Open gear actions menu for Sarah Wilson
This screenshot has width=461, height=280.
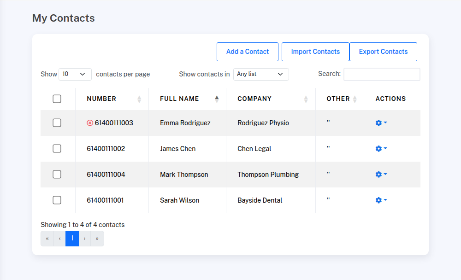(x=381, y=200)
